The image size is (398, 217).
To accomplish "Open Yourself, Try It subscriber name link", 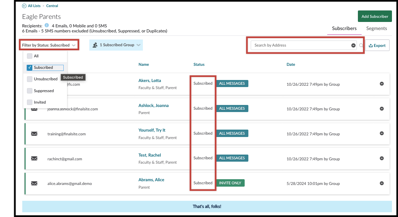I will click(152, 130).
